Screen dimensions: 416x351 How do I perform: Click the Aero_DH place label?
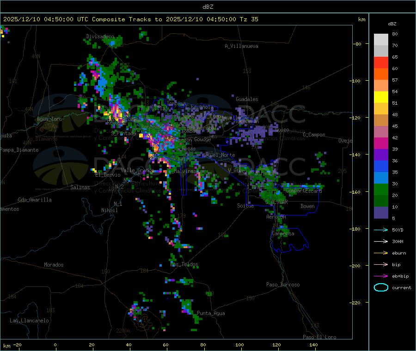pos(276,217)
